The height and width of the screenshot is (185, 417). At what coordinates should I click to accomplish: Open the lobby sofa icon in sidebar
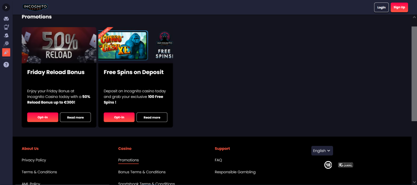pyautogui.click(x=6, y=19)
